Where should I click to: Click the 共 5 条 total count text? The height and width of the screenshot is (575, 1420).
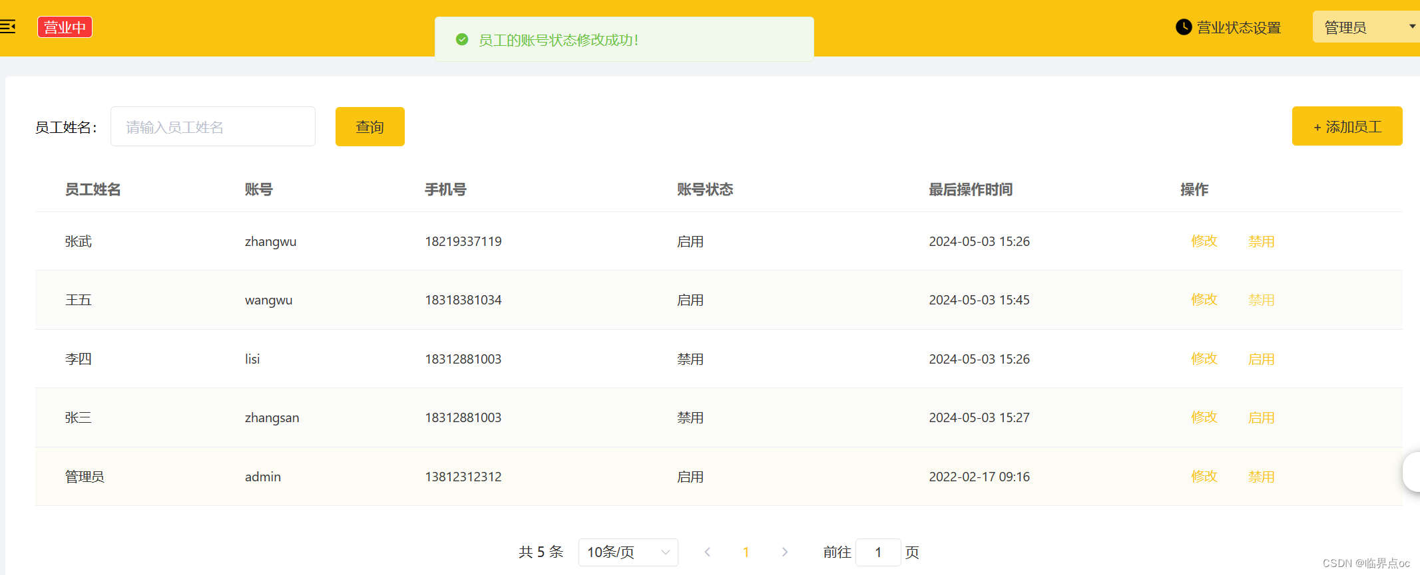(x=541, y=552)
